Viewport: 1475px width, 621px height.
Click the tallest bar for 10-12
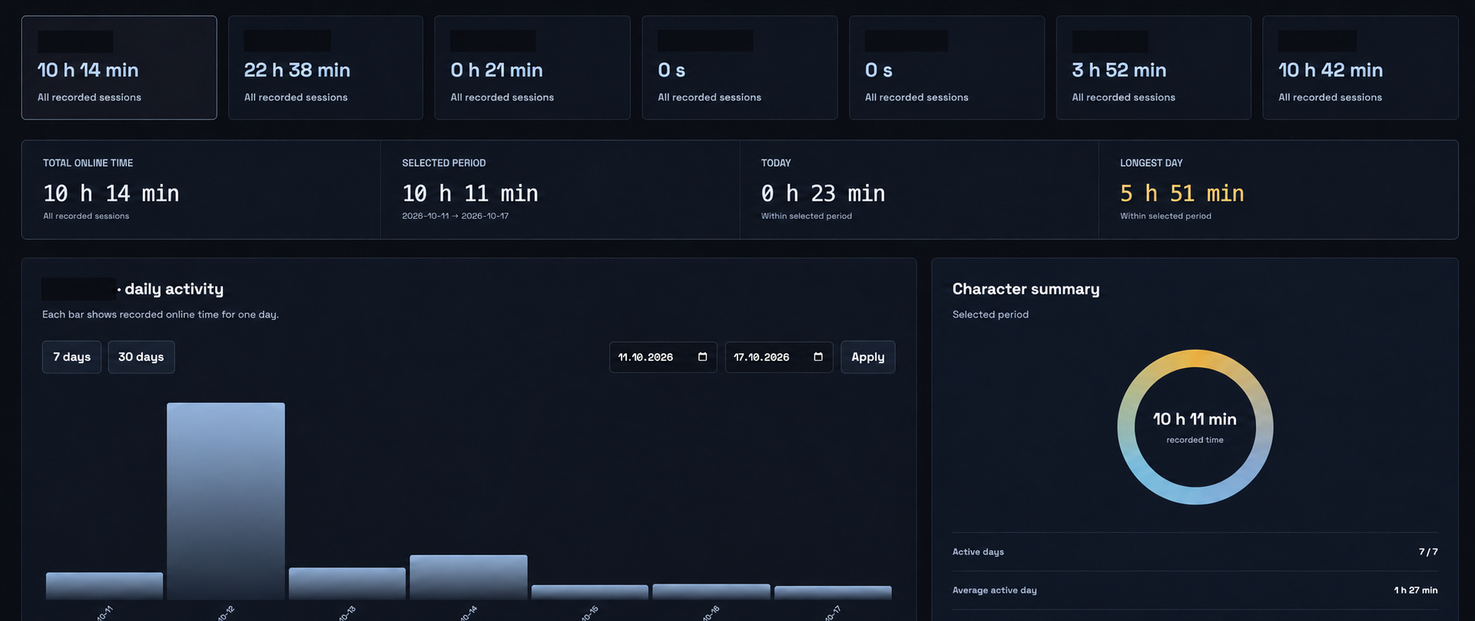pyautogui.click(x=226, y=501)
